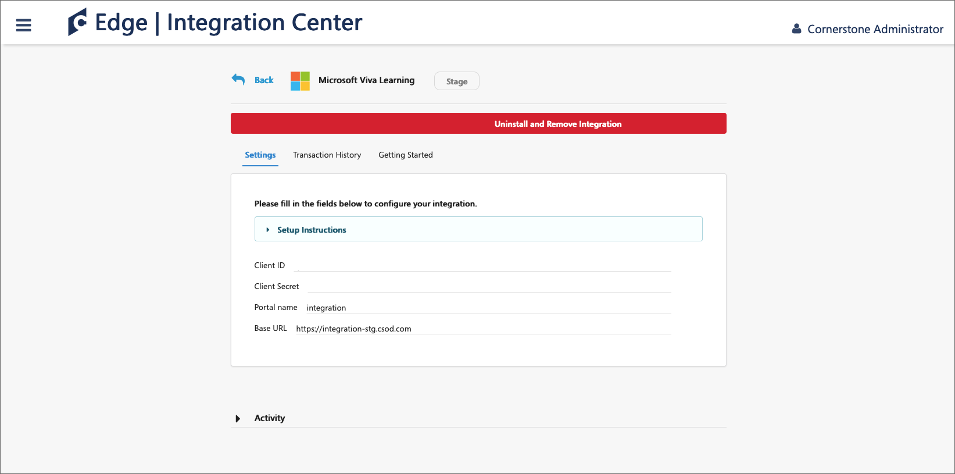Click the Client ID input field
Screen dimensions: 955x474
pyautogui.click(x=483, y=265)
